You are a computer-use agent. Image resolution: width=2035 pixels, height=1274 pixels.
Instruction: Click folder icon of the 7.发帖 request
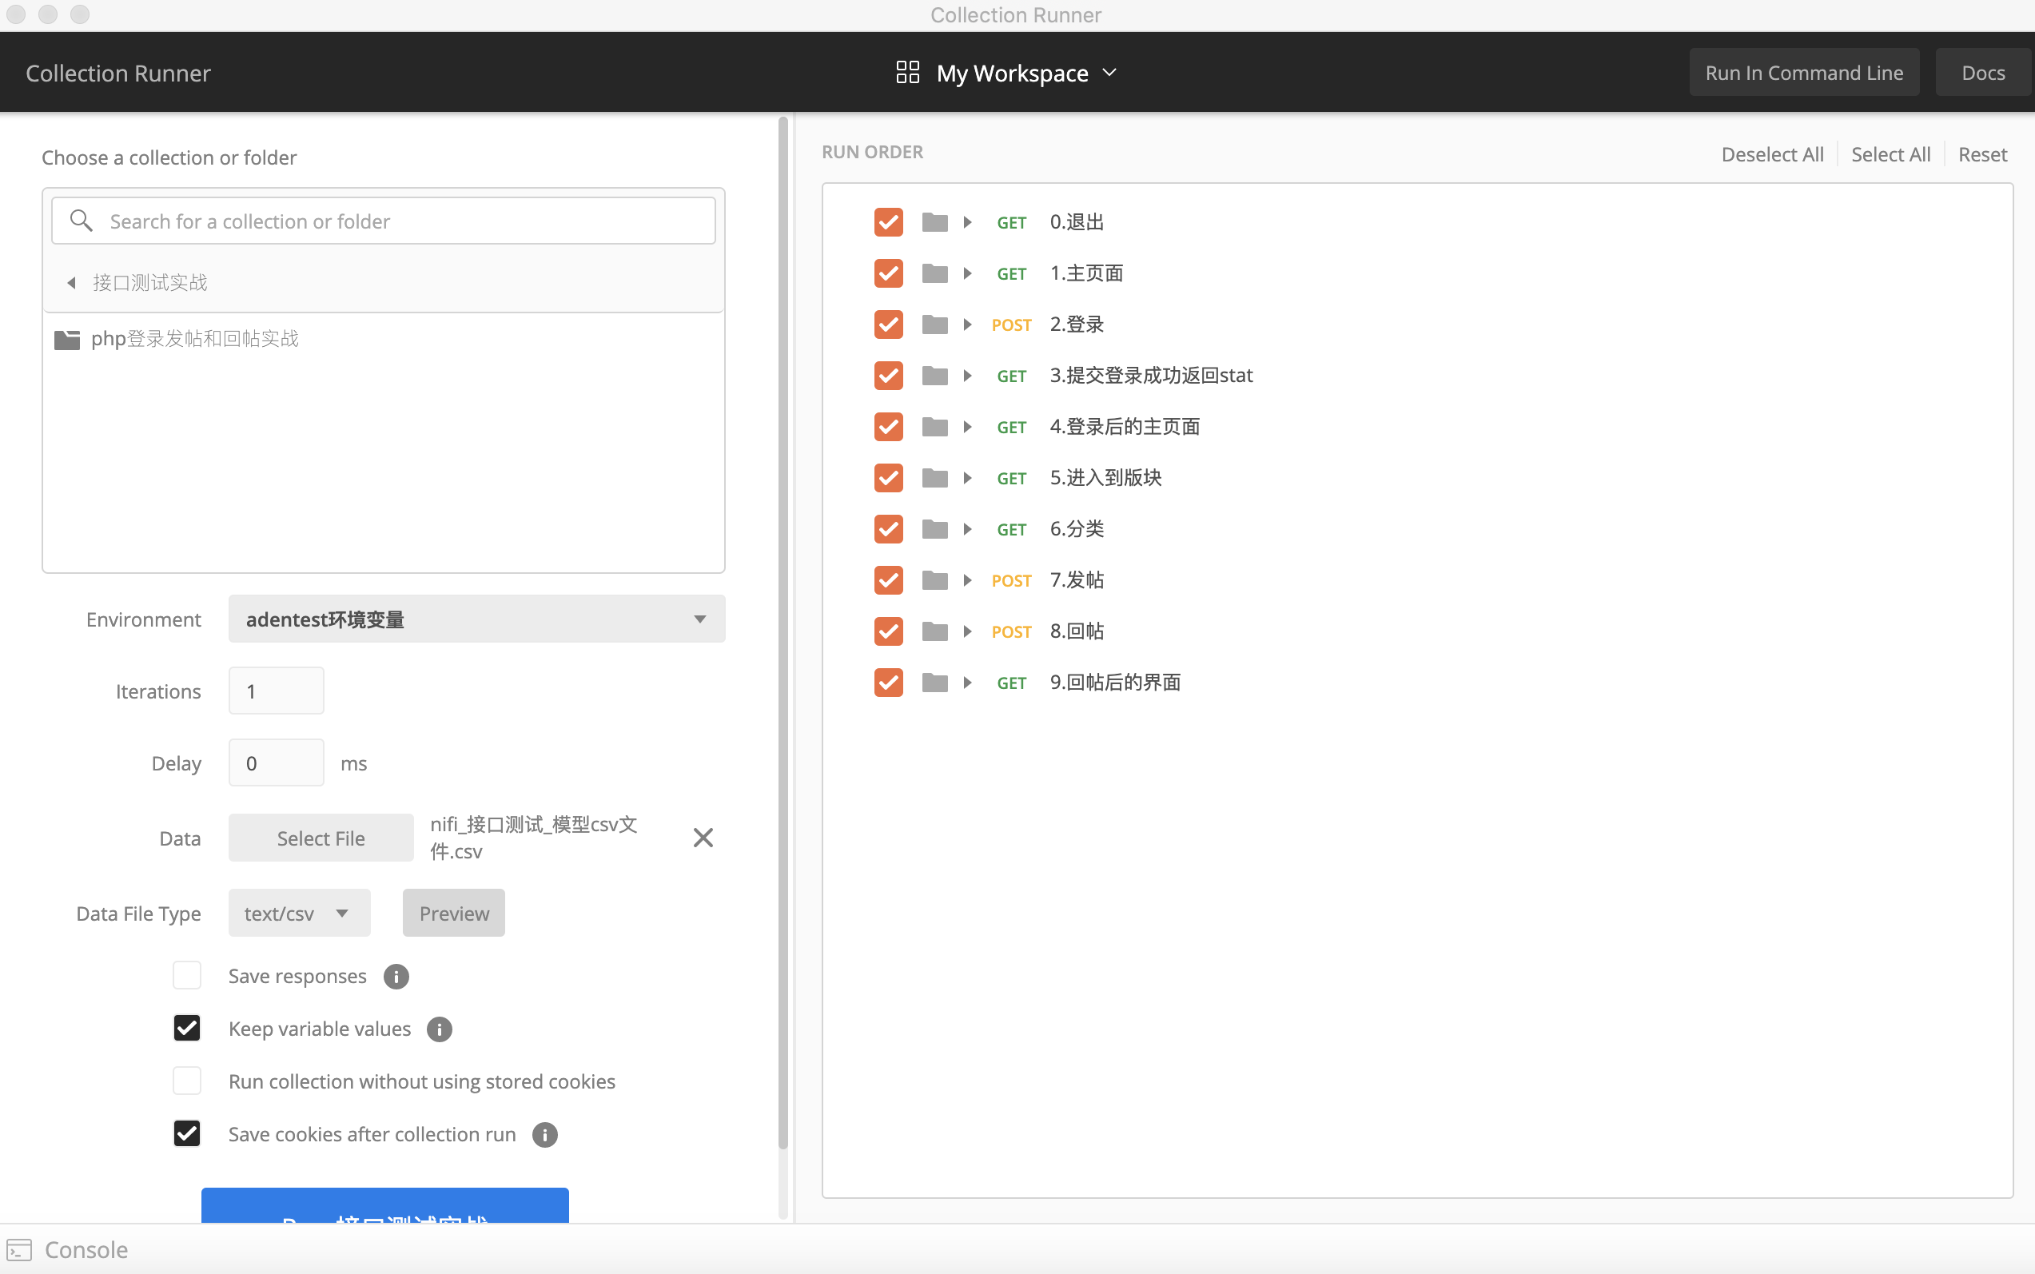(x=934, y=579)
